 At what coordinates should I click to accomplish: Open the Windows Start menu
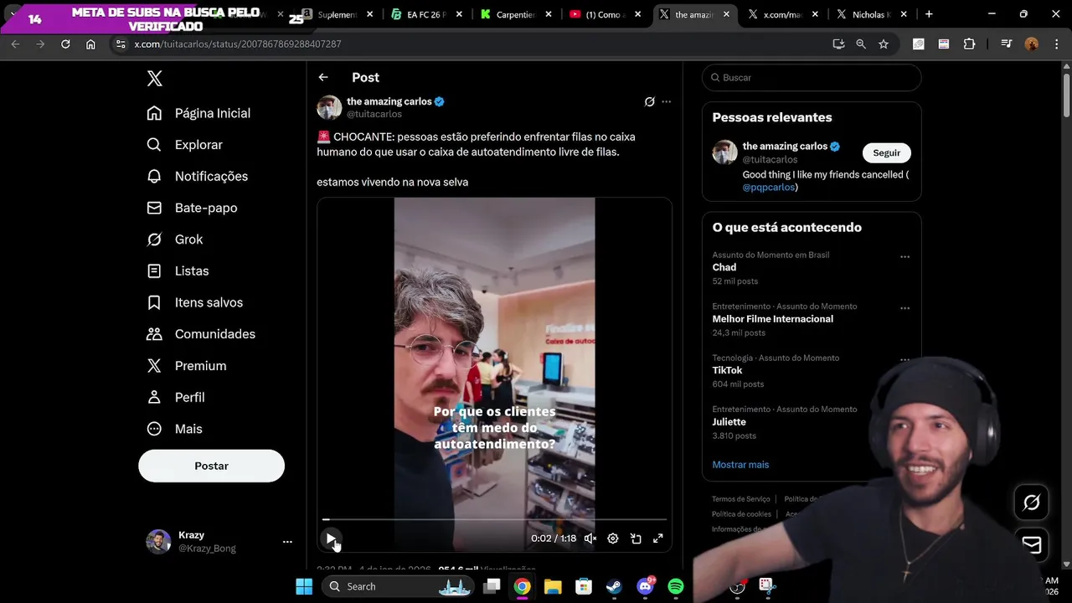coord(304,586)
